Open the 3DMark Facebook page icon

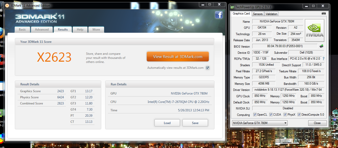click(x=219, y=15)
